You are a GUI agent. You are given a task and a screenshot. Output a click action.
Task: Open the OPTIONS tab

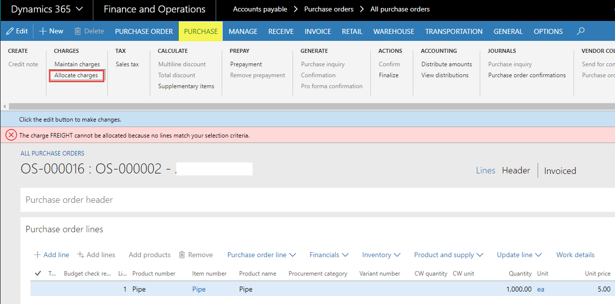548,31
